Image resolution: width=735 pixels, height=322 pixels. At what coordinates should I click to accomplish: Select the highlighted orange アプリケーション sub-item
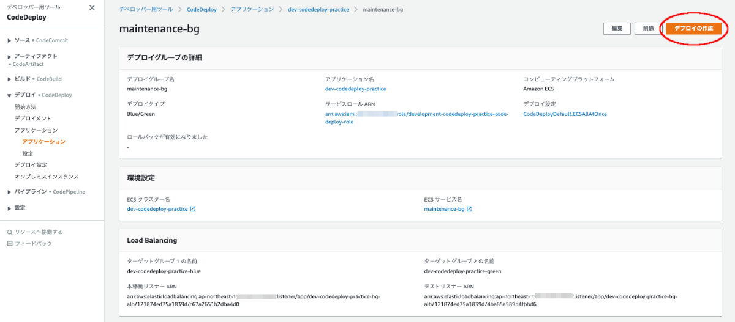coord(43,142)
